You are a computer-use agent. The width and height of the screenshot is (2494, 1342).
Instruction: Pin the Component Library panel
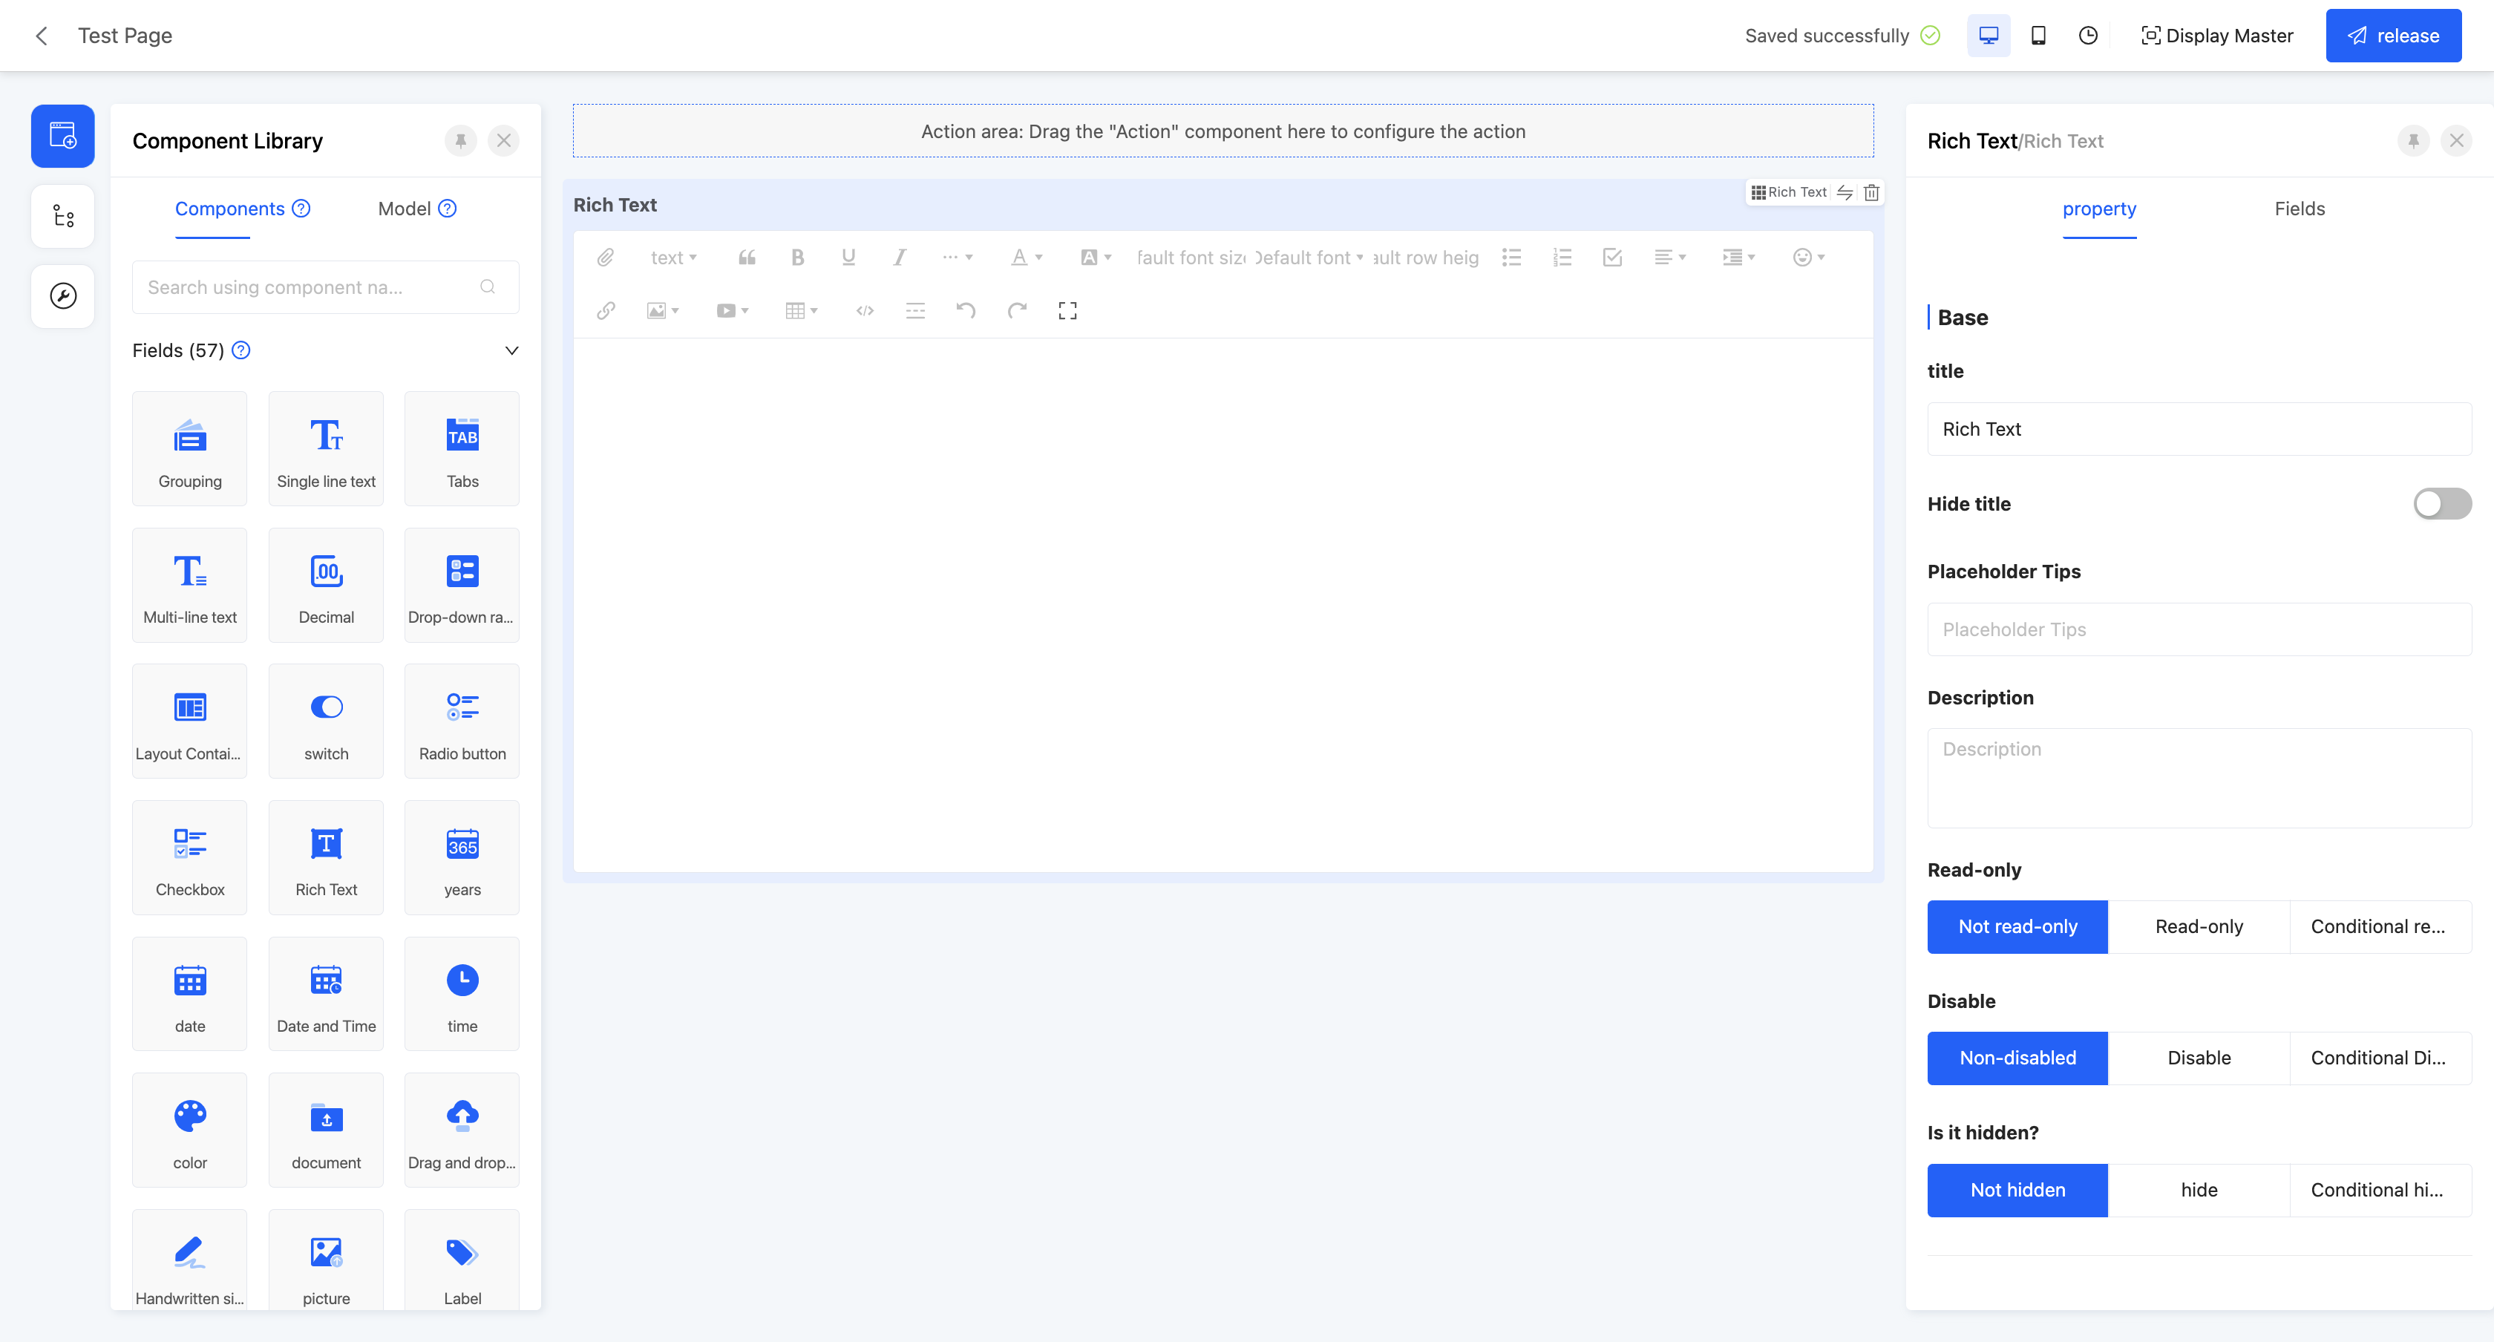tap(461, 140)
